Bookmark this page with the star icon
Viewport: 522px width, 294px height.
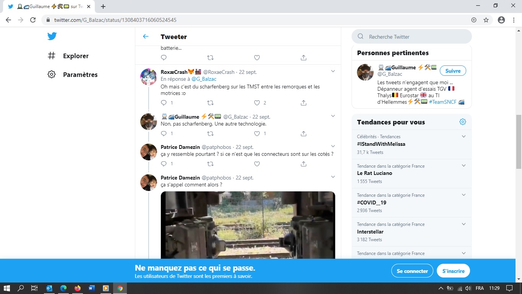(x=486, y=20)
